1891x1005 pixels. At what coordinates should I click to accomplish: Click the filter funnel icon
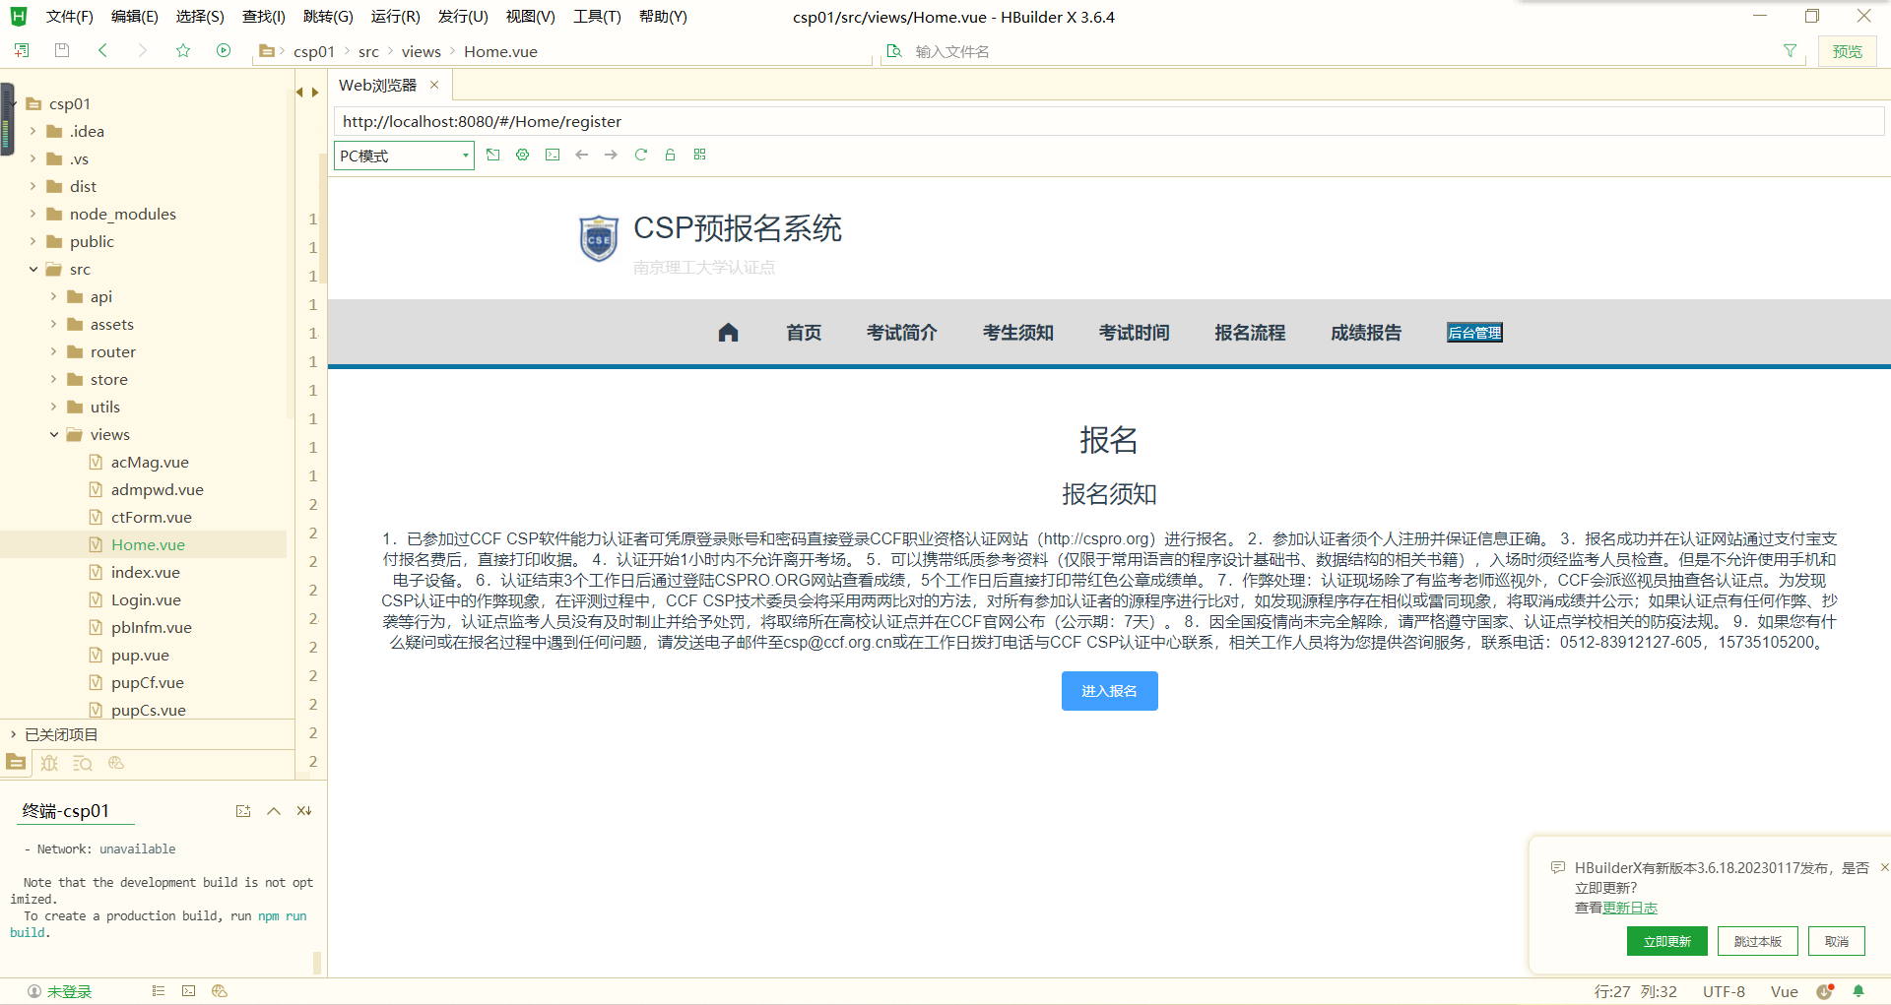(x=1790, y=51)
